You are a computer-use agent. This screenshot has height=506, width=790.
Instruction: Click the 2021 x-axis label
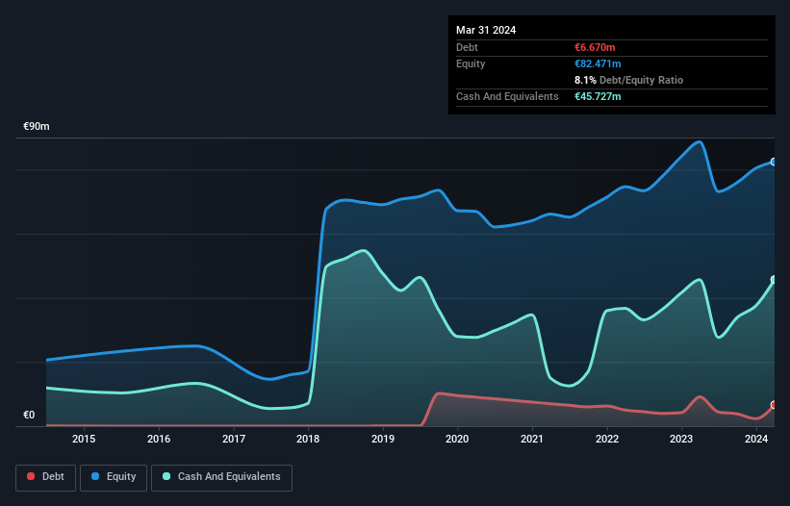[532, 439]
